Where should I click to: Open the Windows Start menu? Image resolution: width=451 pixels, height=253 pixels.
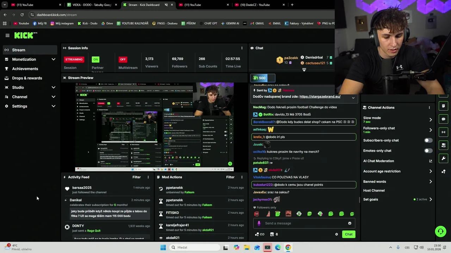pyautogui.click(x=163, y=247)
